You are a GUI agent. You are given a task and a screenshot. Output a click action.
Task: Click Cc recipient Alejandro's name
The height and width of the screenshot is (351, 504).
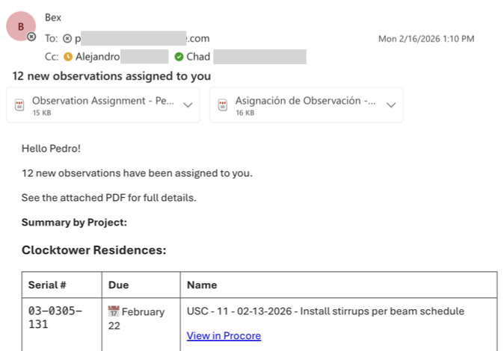(97, 57)
